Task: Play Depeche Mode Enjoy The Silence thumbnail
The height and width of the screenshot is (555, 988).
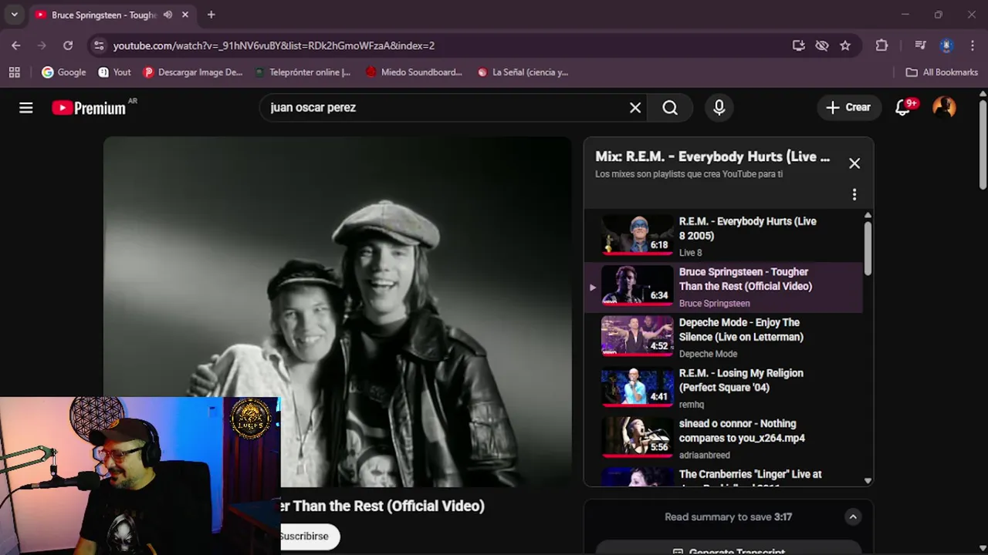Action: point(638,337)
